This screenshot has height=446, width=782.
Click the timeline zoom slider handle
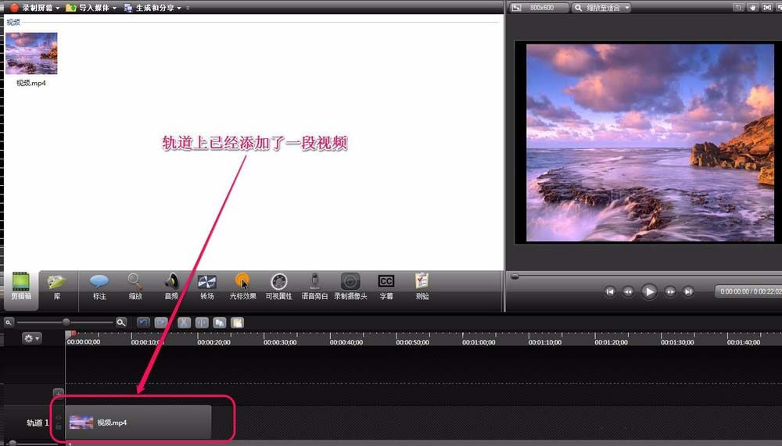pyautogui.click(x=66, y=322)
